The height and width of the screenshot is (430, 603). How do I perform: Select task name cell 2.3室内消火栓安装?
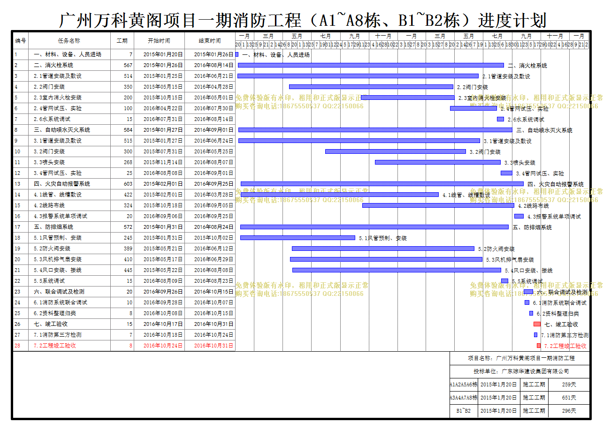[x=69, y=98]
